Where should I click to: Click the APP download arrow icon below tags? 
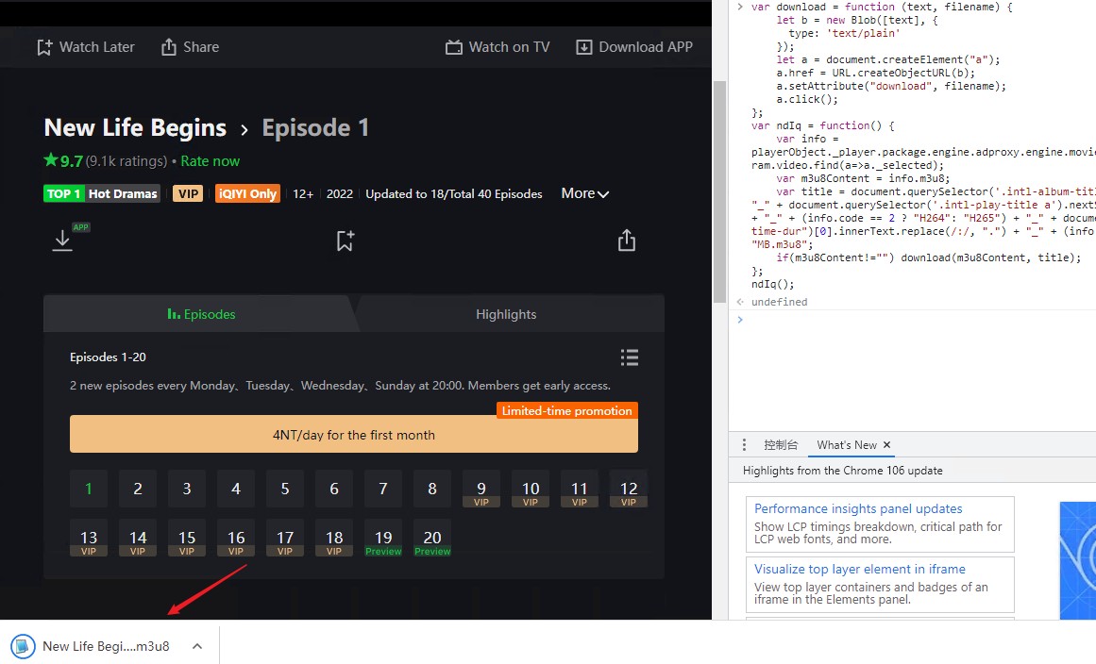click(63, 241)
